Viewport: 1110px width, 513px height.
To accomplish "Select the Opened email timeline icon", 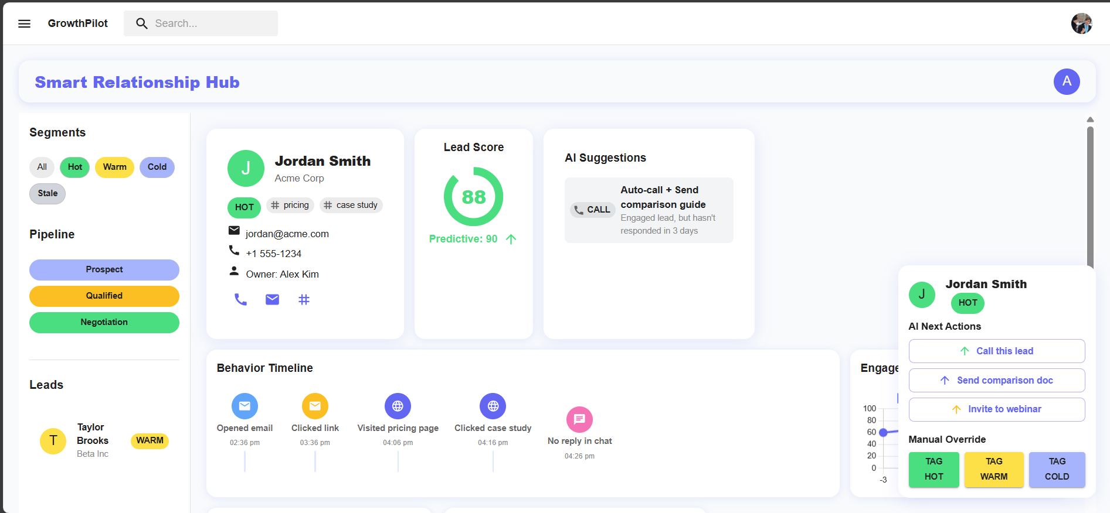I will pos(245,406).
